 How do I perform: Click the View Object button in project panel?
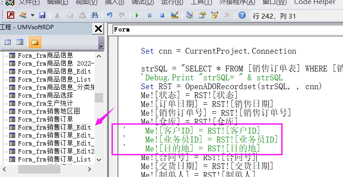point(20,42)
